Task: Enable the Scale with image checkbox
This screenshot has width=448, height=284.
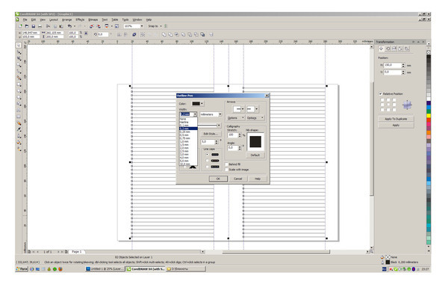Action: [226, 170]
